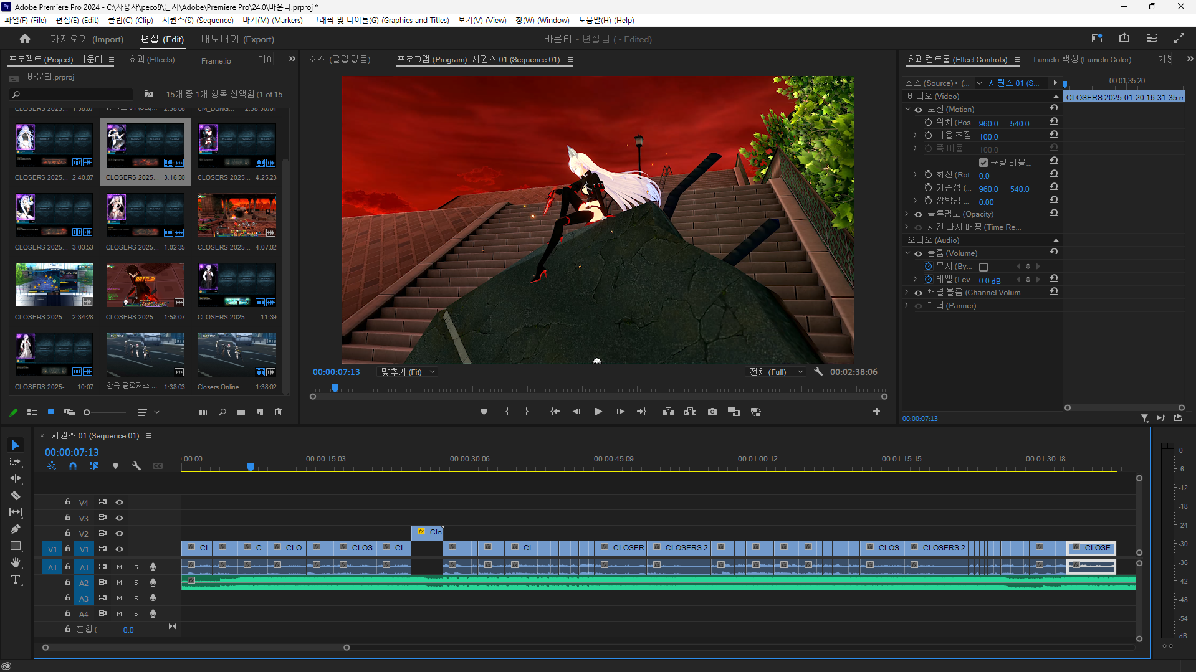Select the 4:07:02 CLOSERS clip thumbnail
Screen dimensions: 1196x672
237,216
